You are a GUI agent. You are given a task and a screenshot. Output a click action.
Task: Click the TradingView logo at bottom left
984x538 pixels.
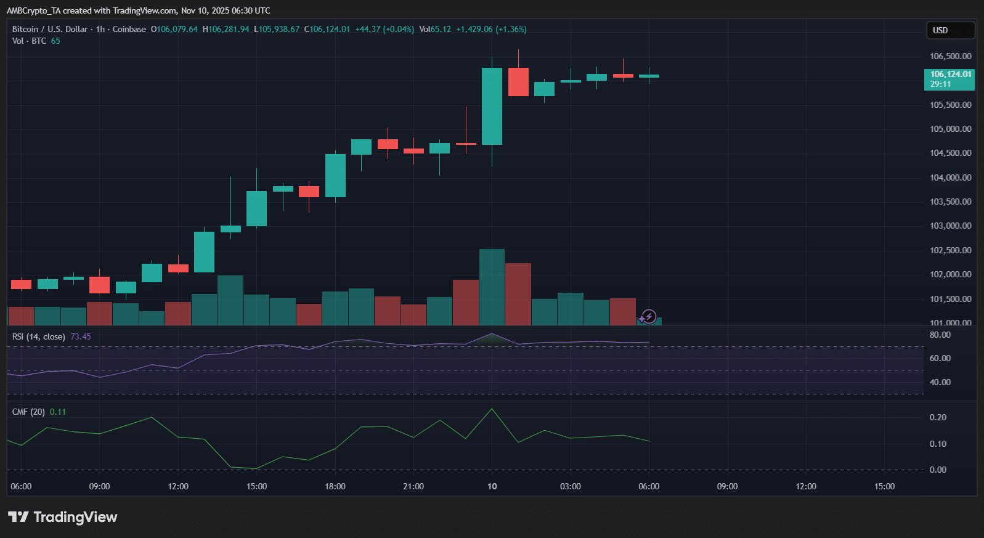62,517
